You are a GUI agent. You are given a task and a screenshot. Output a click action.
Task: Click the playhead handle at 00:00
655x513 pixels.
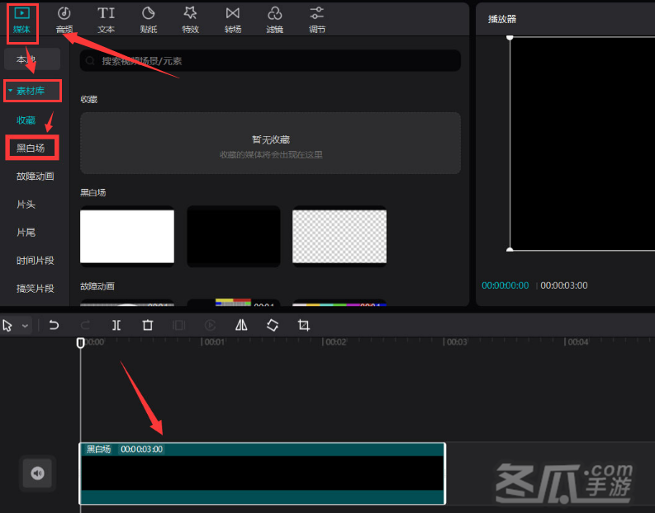(81, 343)
